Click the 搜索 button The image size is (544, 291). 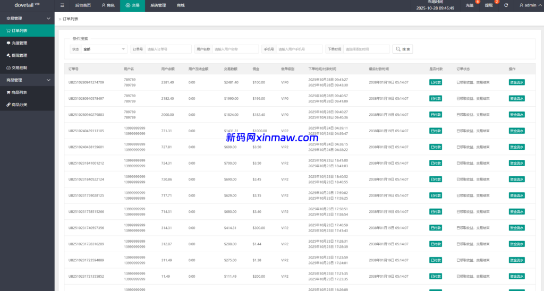tap(403, 49)
